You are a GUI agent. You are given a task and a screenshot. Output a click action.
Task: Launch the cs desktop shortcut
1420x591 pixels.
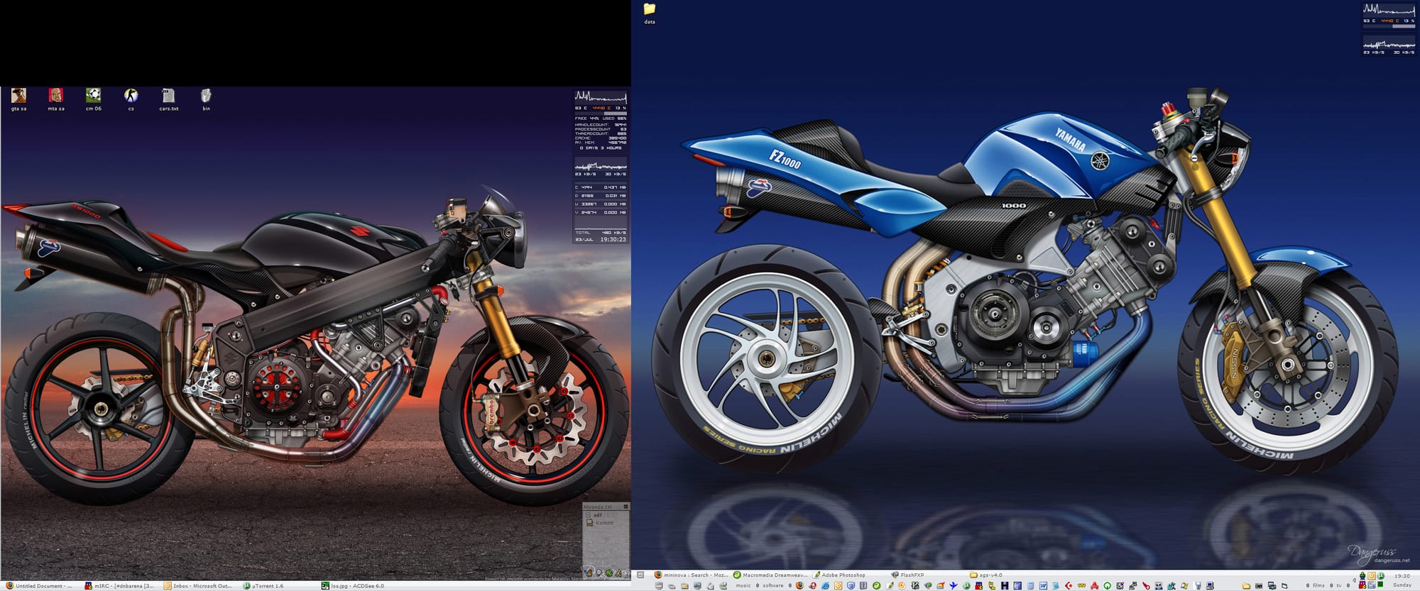[131, 99]
